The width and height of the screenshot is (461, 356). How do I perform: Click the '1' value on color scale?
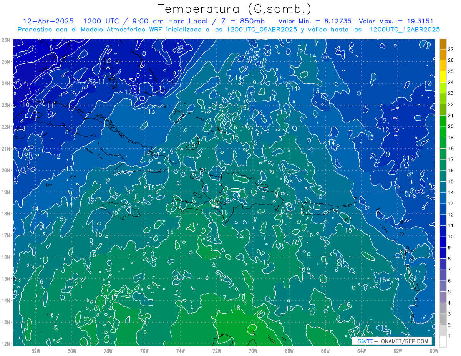(x=449, y=336)
